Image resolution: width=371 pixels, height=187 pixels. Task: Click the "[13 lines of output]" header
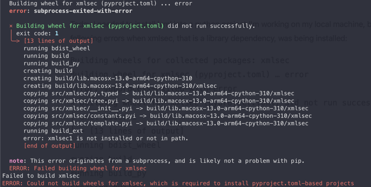(58, 40)
